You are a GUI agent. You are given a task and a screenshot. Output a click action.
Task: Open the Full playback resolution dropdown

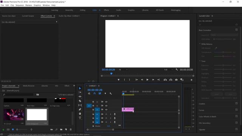point(168,70)
